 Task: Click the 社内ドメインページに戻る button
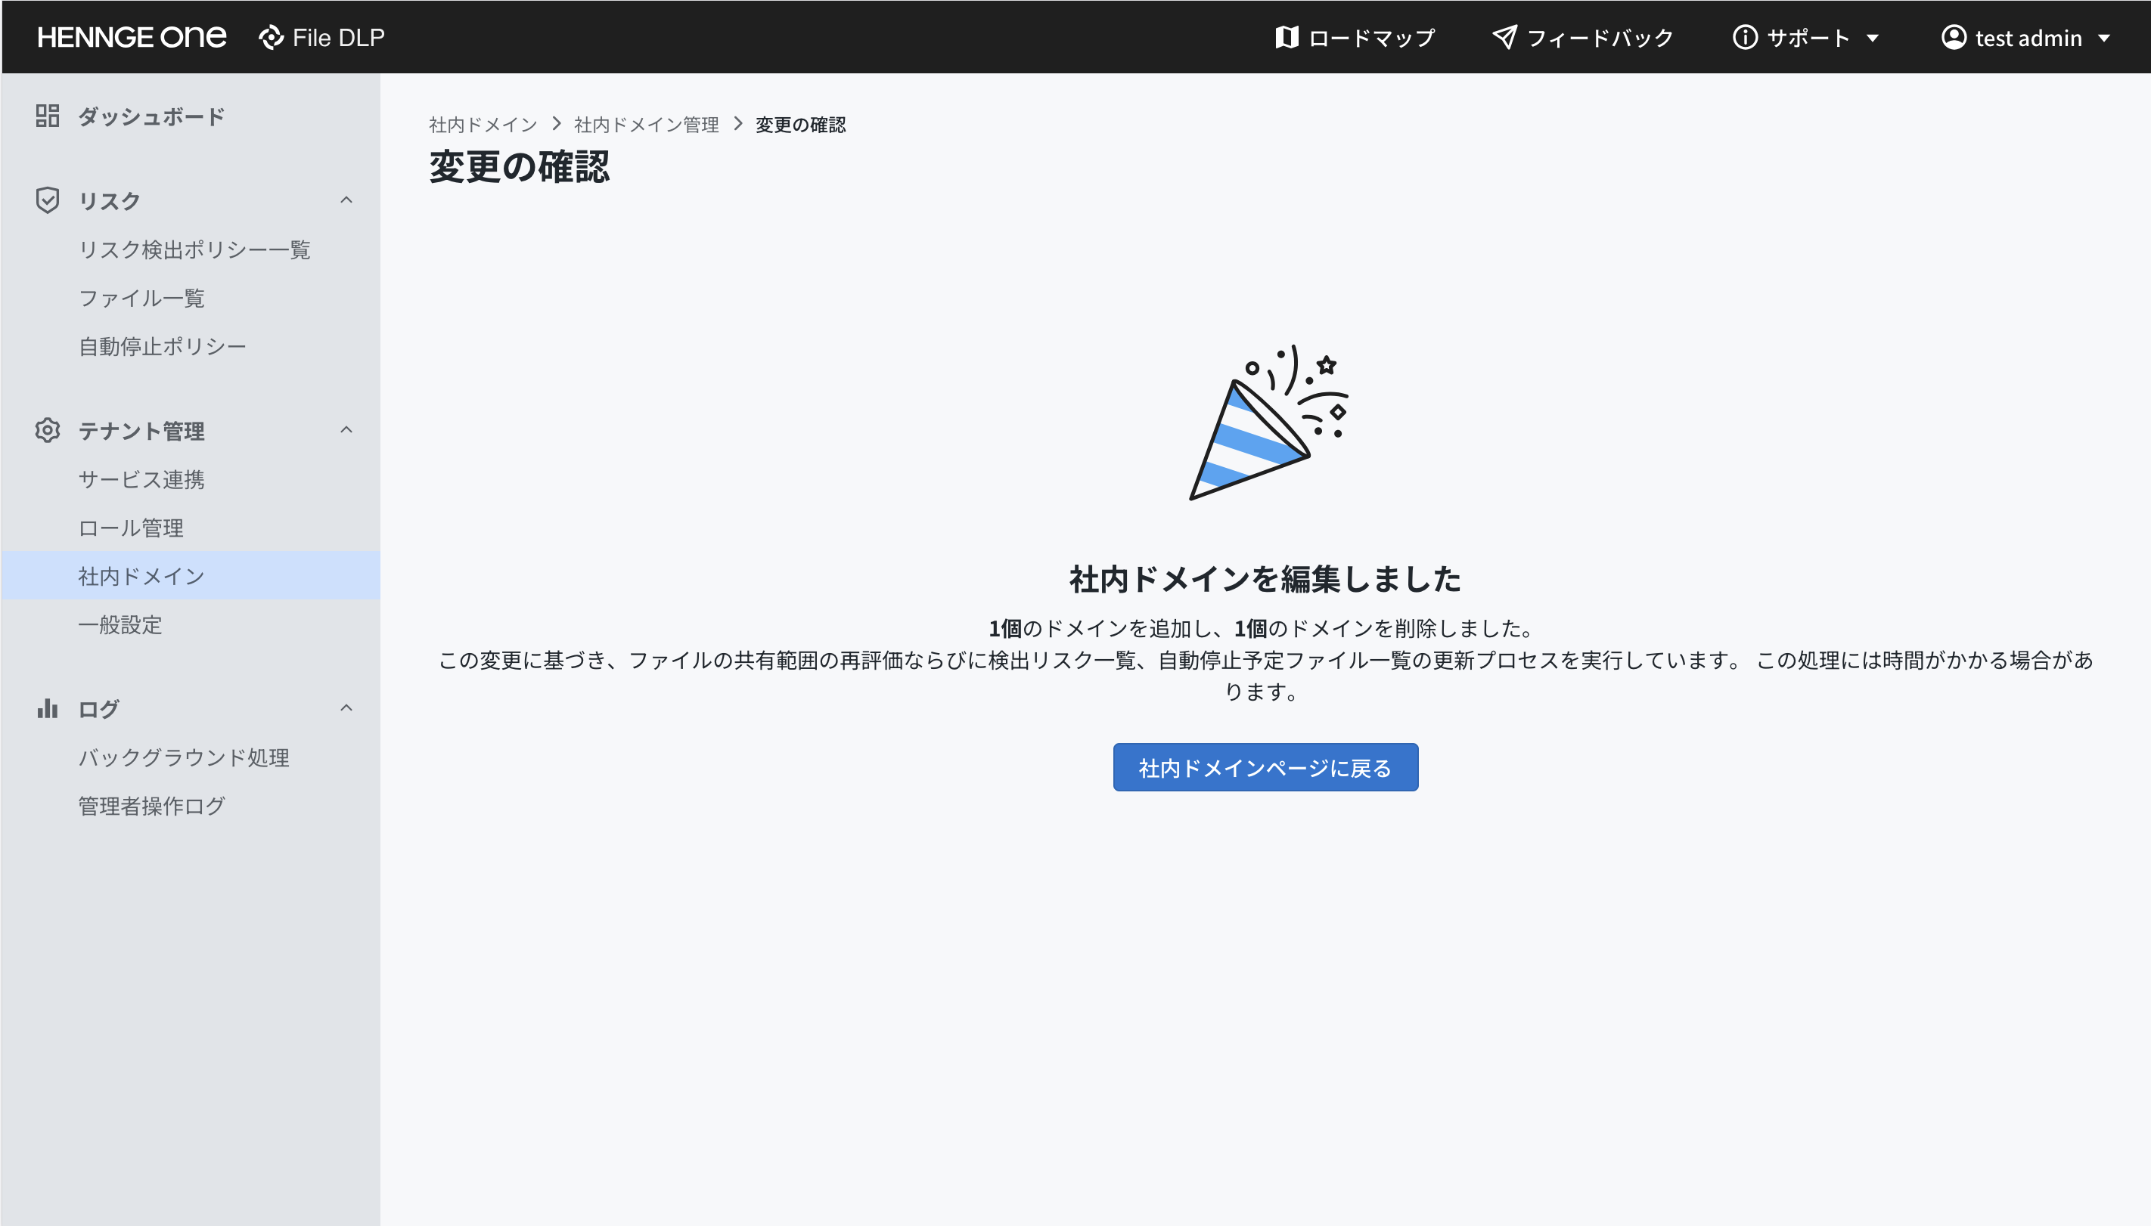click(x=1265, y=766)
